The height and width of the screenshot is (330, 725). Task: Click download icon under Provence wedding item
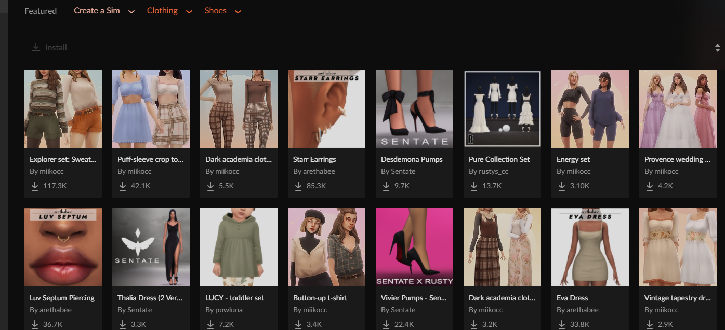point(650,186)
